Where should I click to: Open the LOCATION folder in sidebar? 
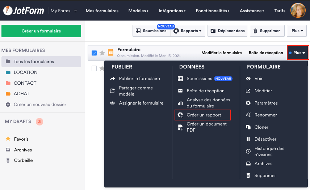(25, 72)
